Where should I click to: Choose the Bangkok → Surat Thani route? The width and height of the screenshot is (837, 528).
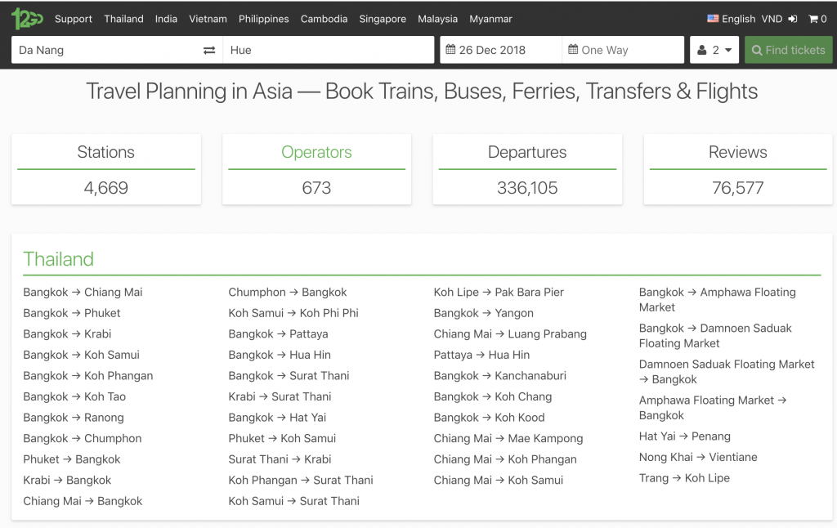pyautogui.click(x=289, y=375)
